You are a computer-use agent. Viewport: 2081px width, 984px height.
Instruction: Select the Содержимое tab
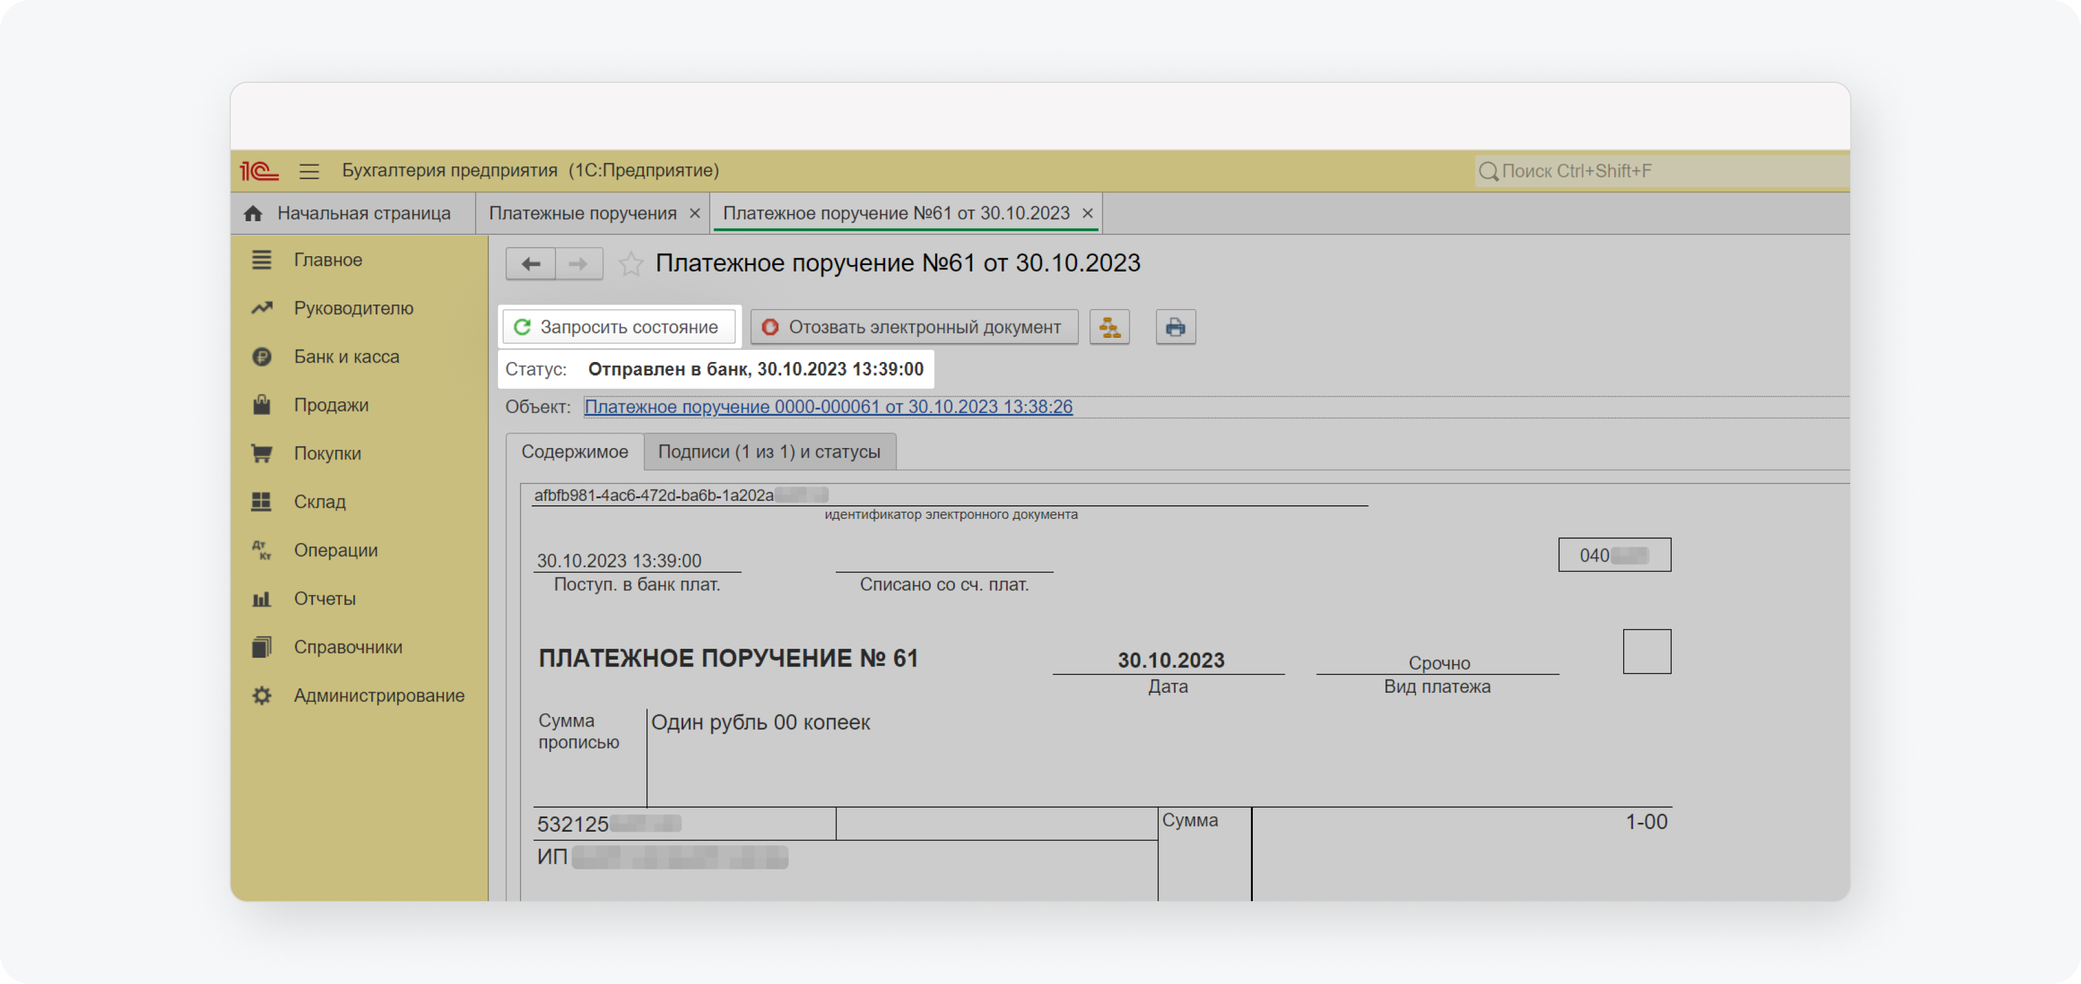[574, 452]
